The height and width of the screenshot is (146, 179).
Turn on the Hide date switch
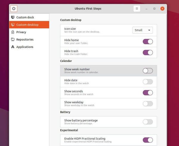[148, 82]
